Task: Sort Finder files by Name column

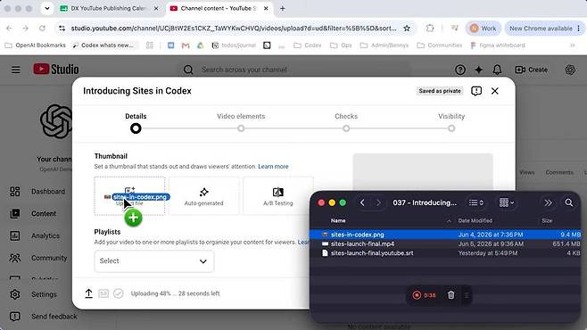Action: (338, 221)
